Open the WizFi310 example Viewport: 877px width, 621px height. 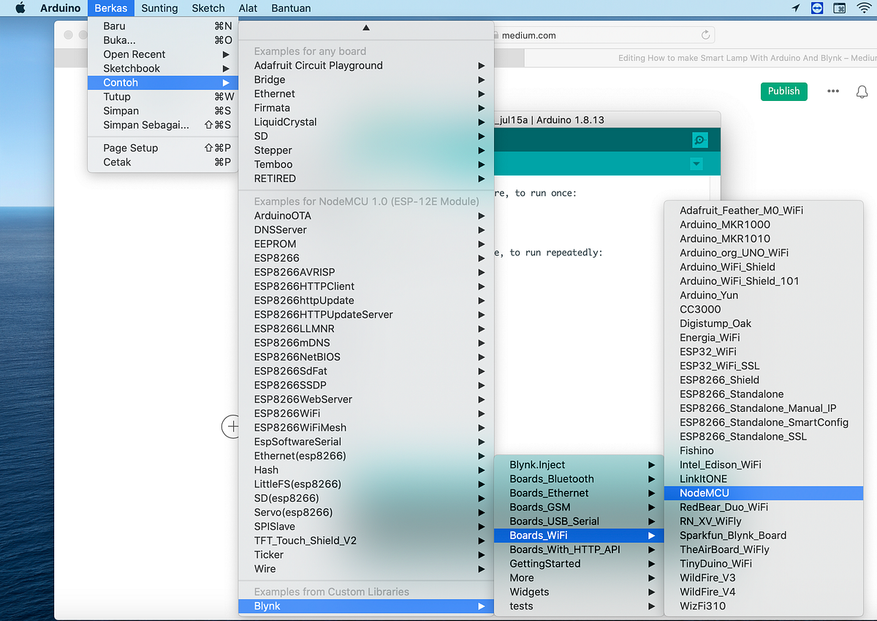point(764,606)
